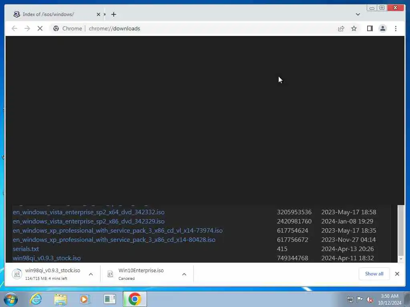Image resolution: width=410 pixels, height=307 pixels.
Task: Click the file size 2420981760
Action: coord(294,221)
